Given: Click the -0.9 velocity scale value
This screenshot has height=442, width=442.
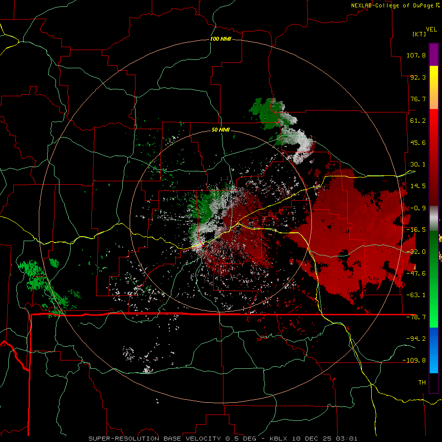Looking at the screenshot, I should [418, 208].
